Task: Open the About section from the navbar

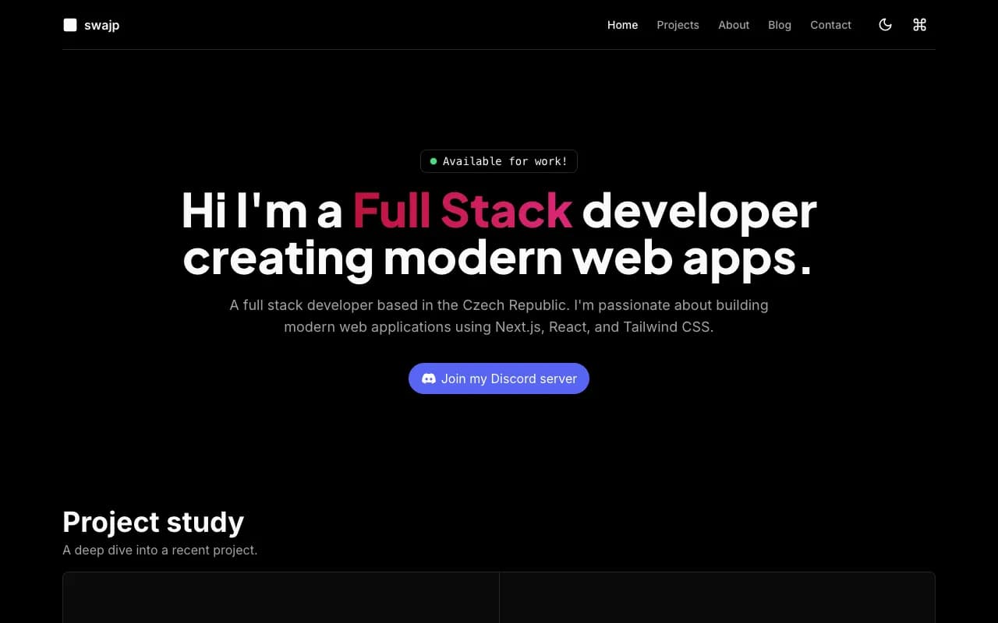Action: coord(733,24)
